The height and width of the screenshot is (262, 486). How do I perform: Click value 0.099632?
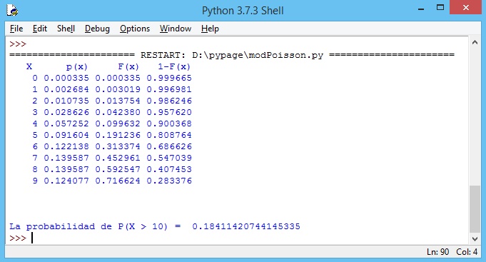coord(118,124)
